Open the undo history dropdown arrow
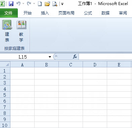 [x=23, y=4]
